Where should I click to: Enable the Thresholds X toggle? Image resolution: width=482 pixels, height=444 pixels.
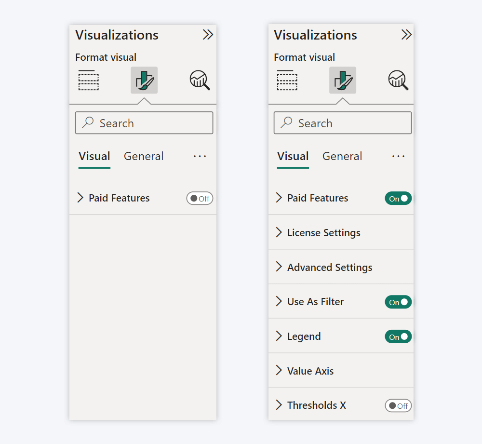click(x=398, y=405)
